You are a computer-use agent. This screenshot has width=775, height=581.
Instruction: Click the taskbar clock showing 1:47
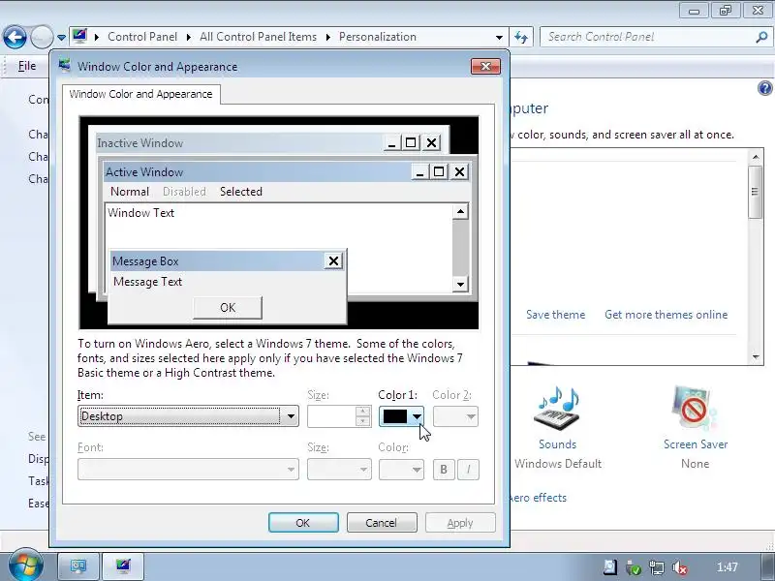point(728,567)
